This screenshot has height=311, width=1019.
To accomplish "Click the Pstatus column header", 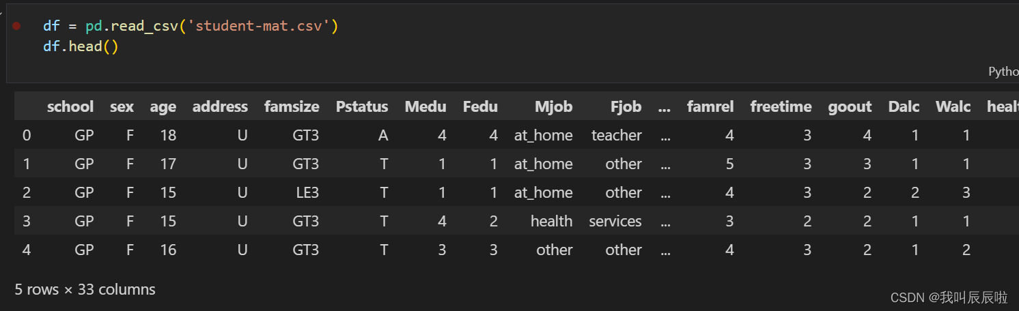I will (x=362, y=106).
